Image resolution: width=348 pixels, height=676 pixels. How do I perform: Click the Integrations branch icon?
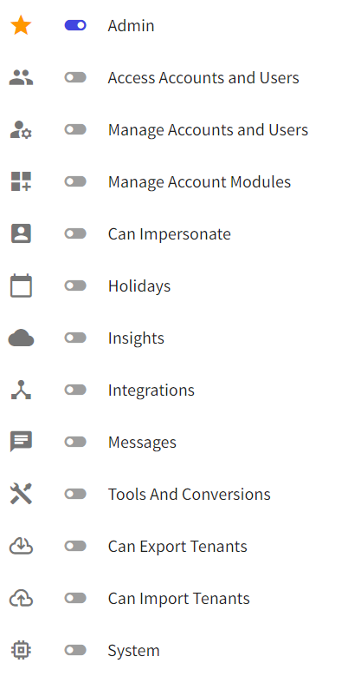point(21,390)
